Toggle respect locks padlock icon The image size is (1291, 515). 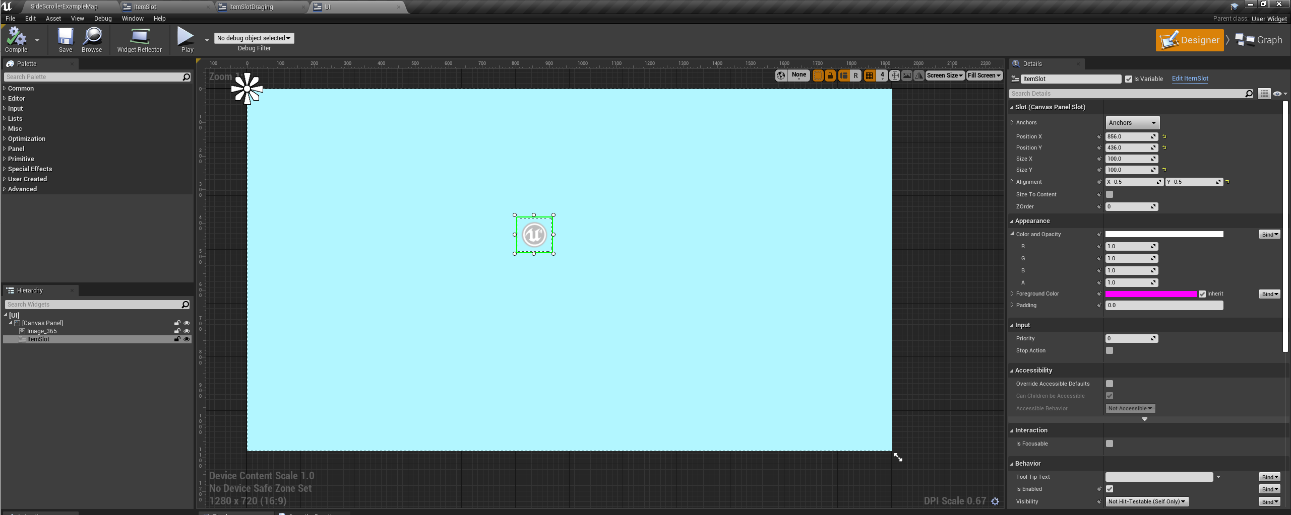(x=830, y=76)
